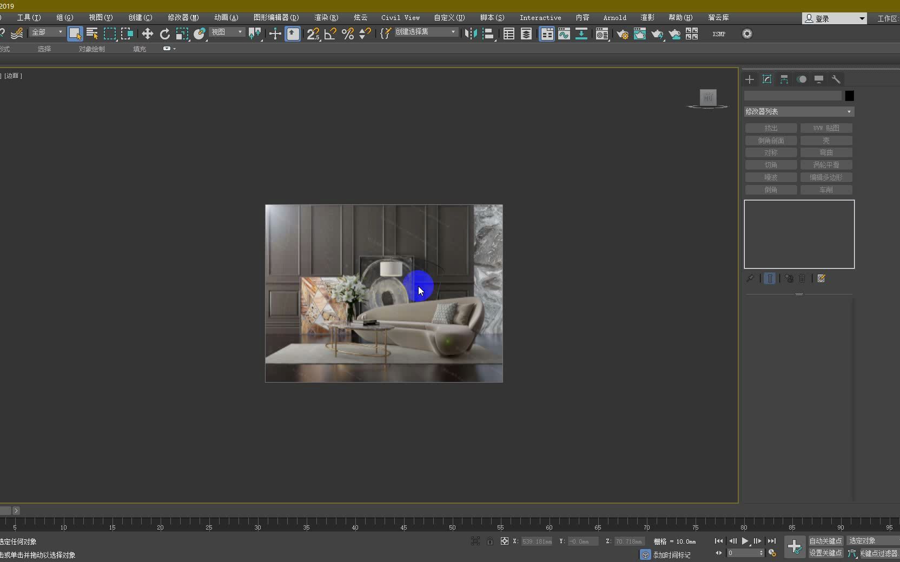900x562 pixels.
Task: Toggle angle snap on
Action: tap(330, 34)
